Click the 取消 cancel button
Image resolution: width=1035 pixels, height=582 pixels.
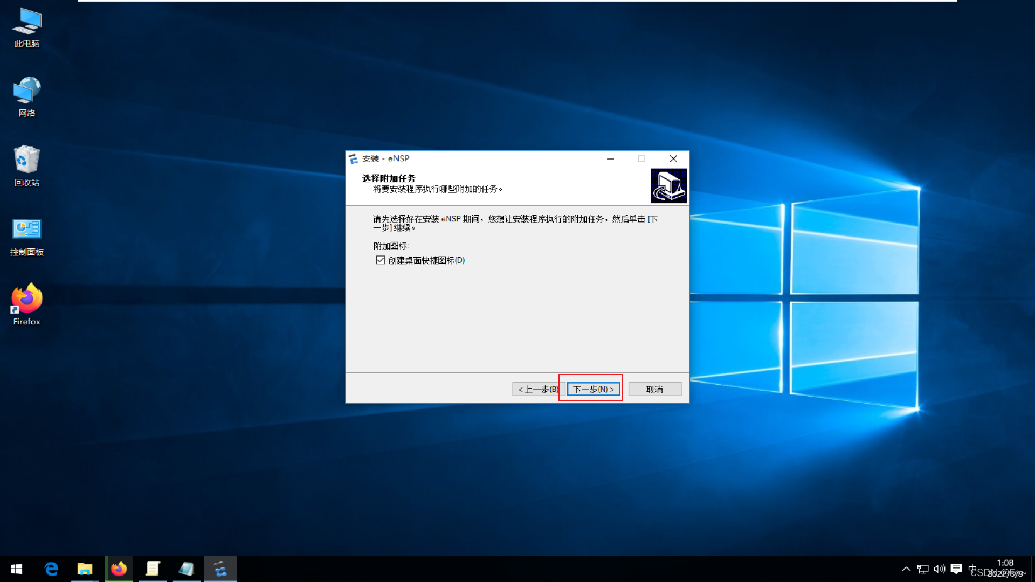pos(655,389)
